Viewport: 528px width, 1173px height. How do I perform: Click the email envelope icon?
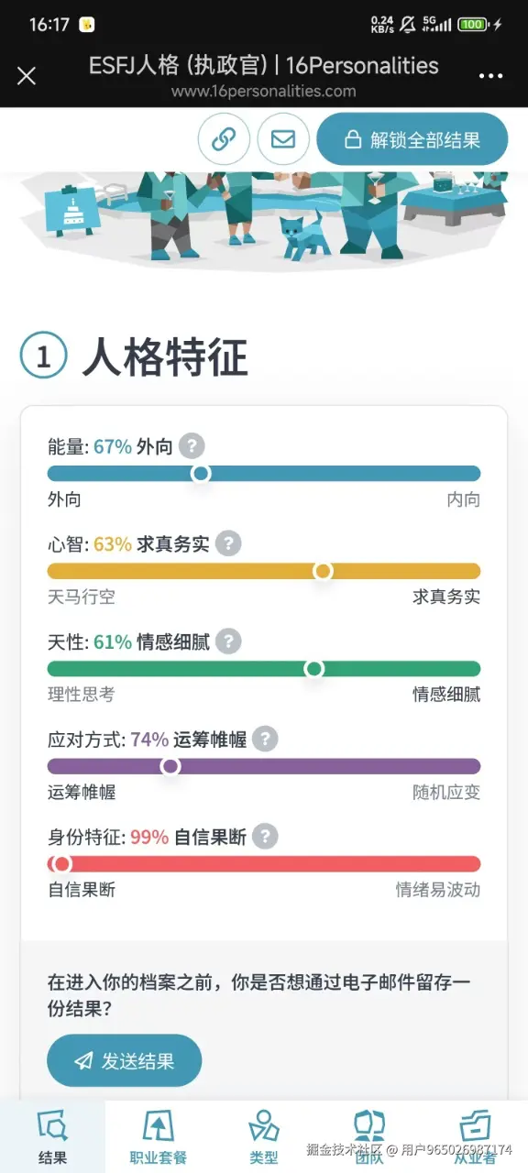pos(283,138)
